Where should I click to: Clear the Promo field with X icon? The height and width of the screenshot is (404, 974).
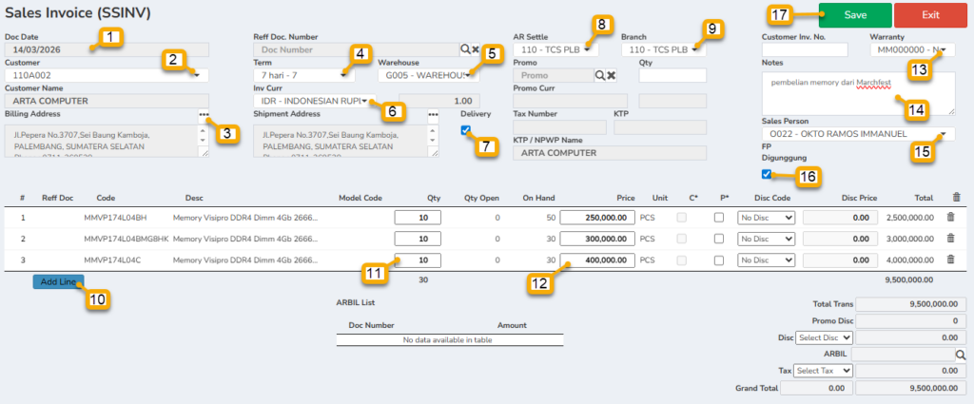612,75
